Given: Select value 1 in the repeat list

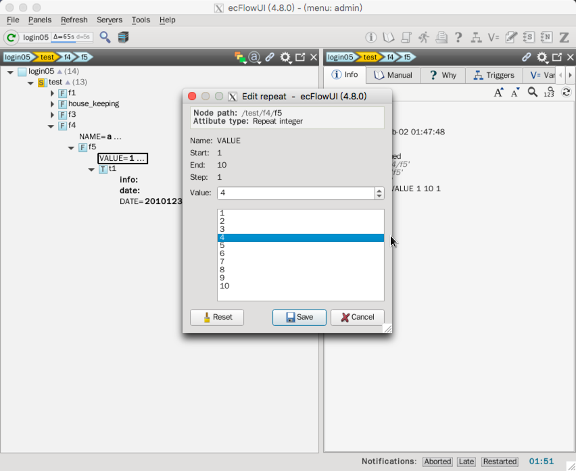Looking at the screenshot, I should (300, 214).
